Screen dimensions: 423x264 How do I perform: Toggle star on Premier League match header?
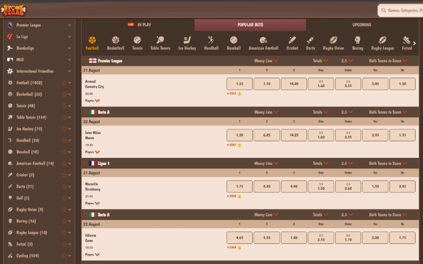[x=86, y=61]
